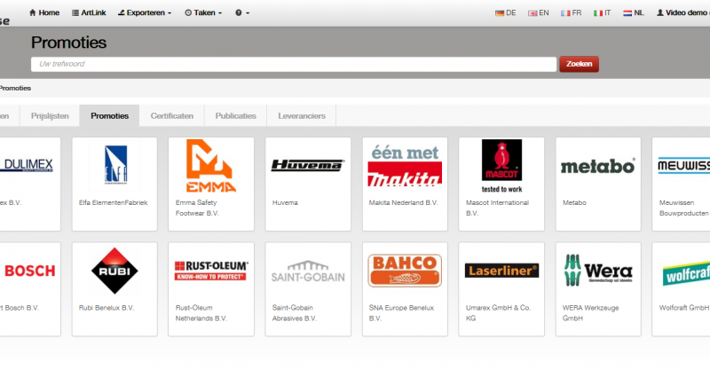Switch language to Italian (IT flag)

603,13
